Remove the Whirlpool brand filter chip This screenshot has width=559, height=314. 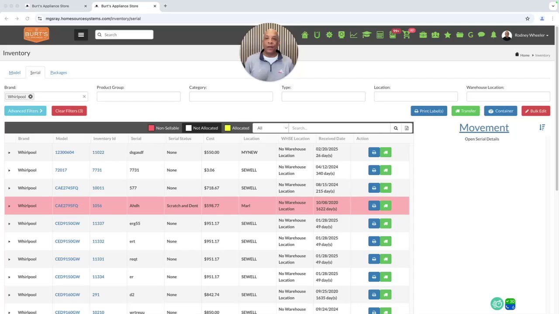(31, 96)
